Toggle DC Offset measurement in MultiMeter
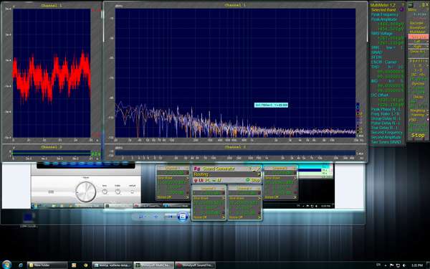The width and height of the screenshot is (430, 269). [380, 95]
